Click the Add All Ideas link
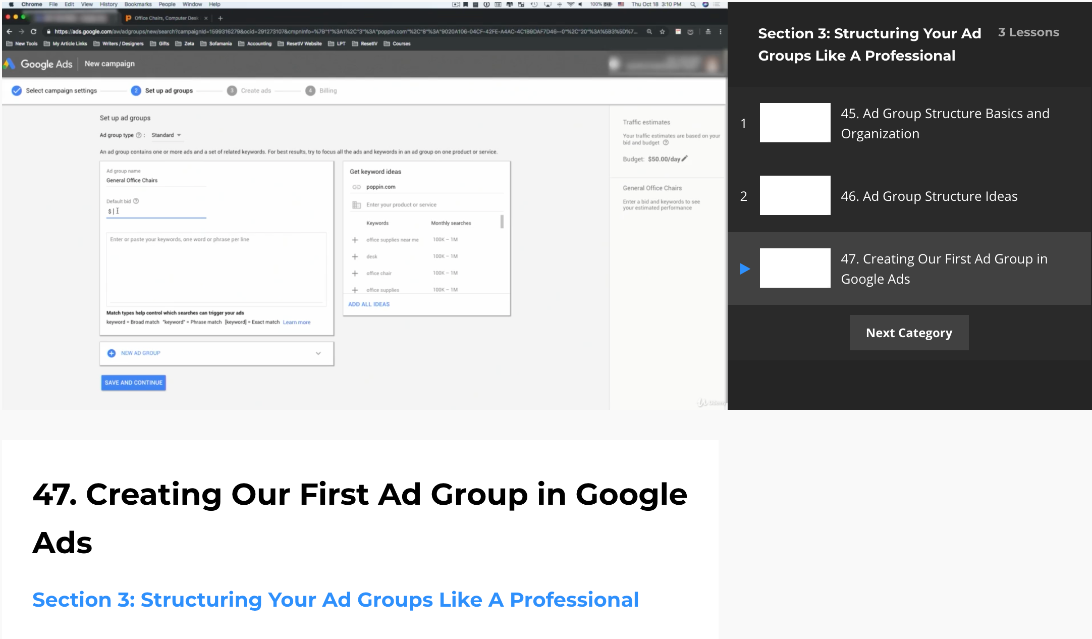 coord(369,304)
